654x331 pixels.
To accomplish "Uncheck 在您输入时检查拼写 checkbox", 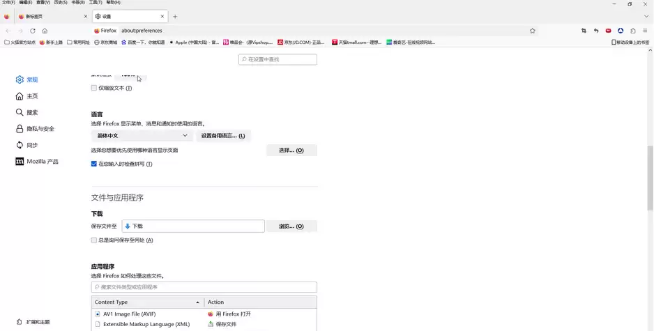I will [x=94, y=164].
